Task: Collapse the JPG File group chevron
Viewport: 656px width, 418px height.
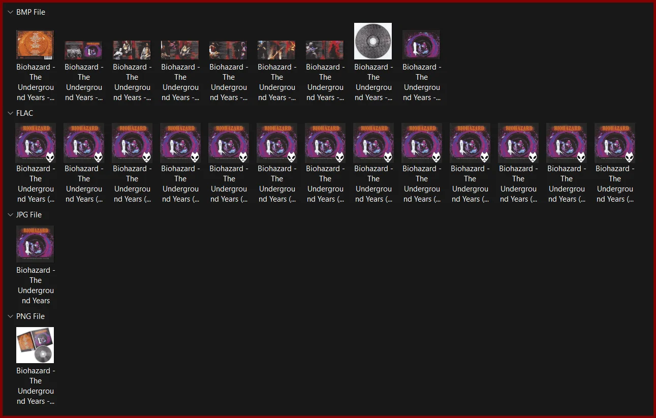Action: coord(10,215)
